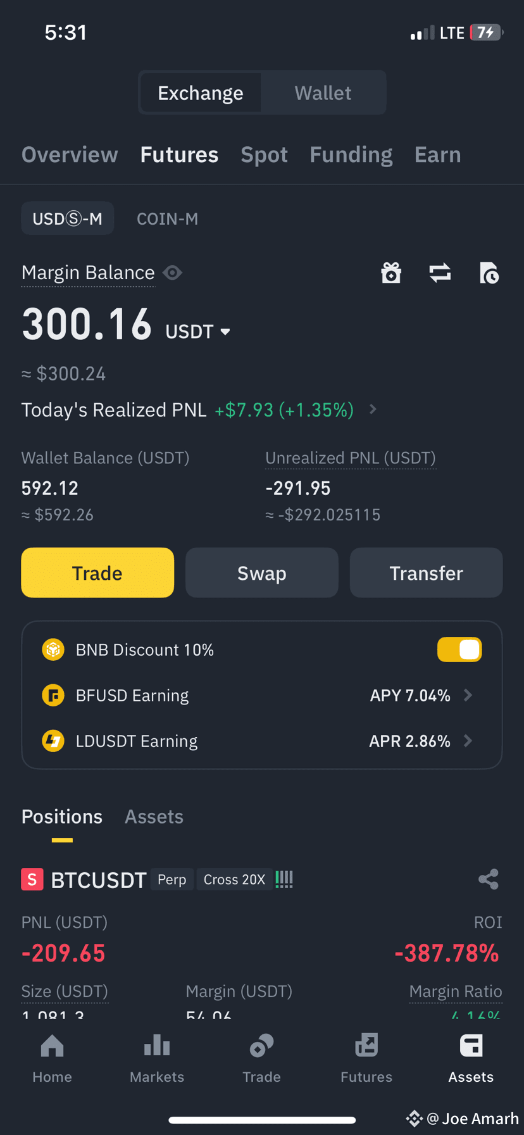
Task: Select the COIN-M tab
Action: point(168,218)
